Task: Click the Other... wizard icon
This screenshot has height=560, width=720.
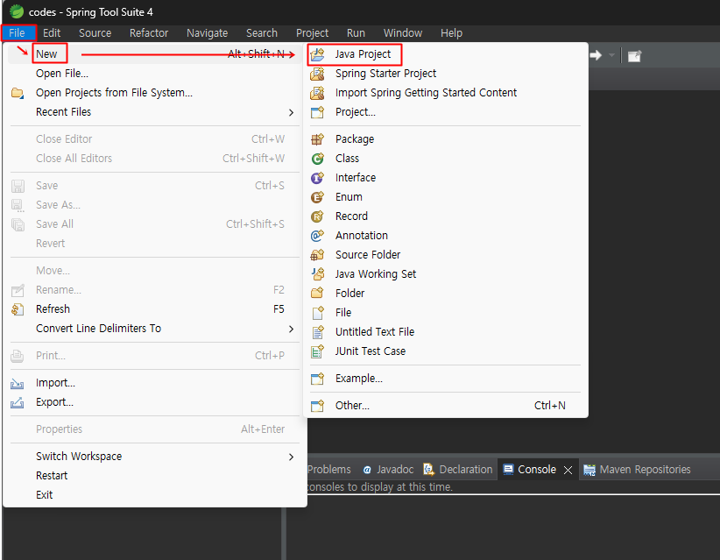Action: tap(317, 406)
